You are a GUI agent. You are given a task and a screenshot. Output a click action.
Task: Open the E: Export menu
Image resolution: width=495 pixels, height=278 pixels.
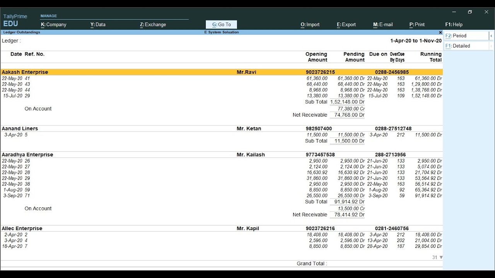346,24
